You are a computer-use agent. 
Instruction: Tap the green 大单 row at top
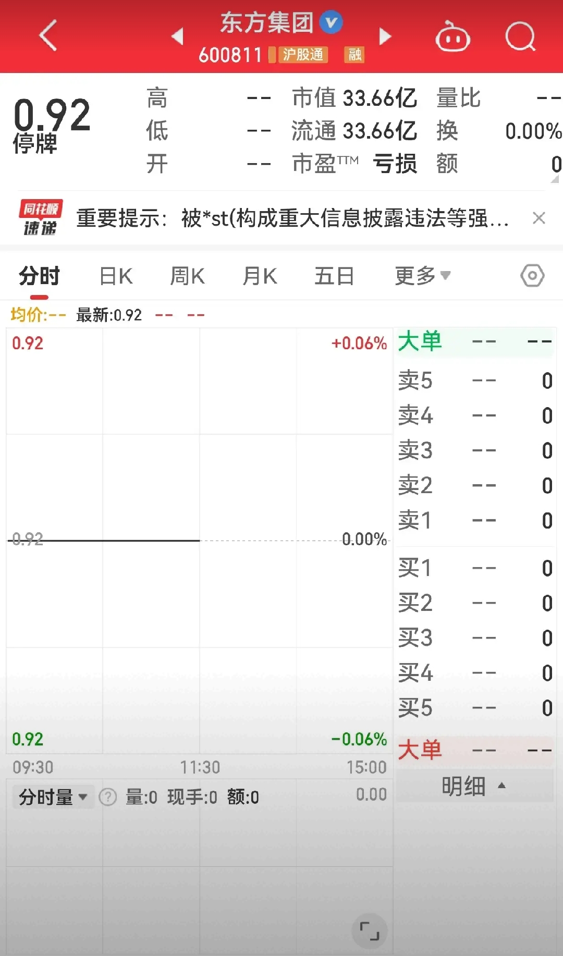(475, 342)
